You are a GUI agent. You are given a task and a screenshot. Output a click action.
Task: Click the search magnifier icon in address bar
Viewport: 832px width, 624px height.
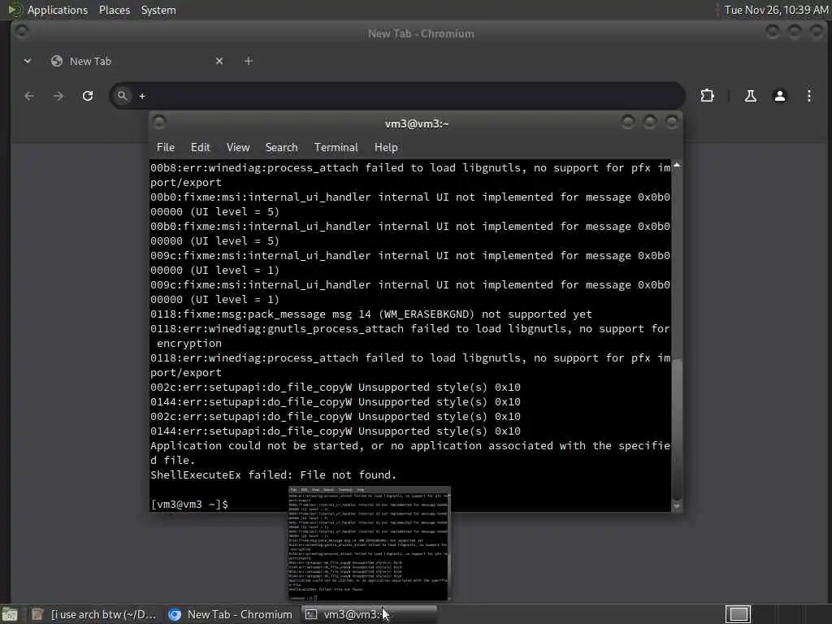pyautogui.click(x=123, y=96)
